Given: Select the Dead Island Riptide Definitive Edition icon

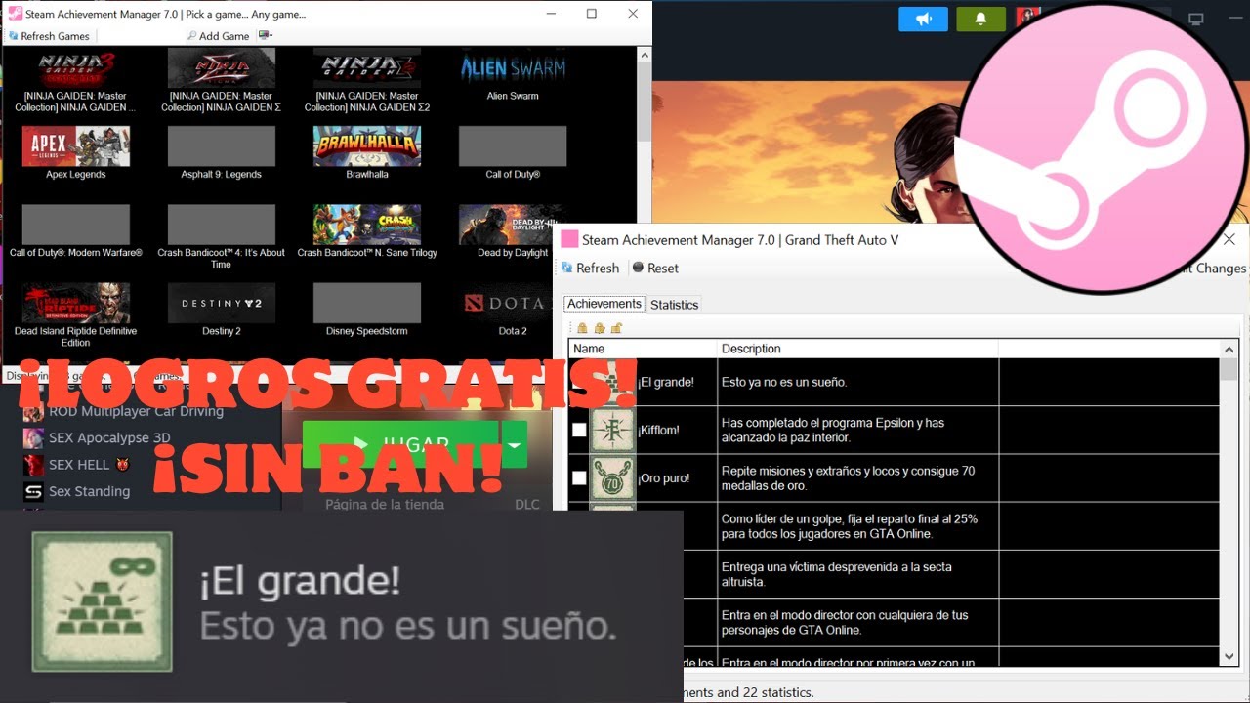Looking at the screenshot, I should pyautogui.click(x=75, y=303).
